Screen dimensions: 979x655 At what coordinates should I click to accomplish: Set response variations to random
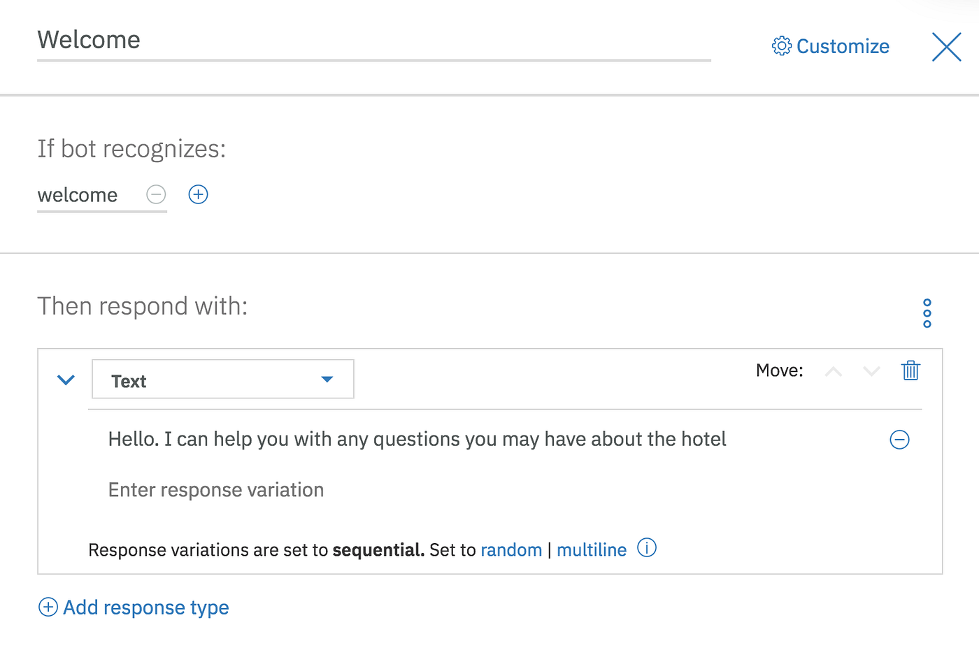[511, 550]
